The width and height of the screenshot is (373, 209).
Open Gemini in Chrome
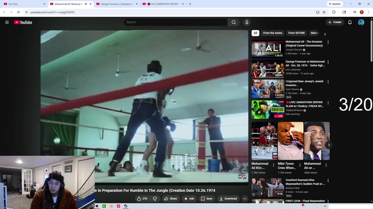[x=335, y=4]
